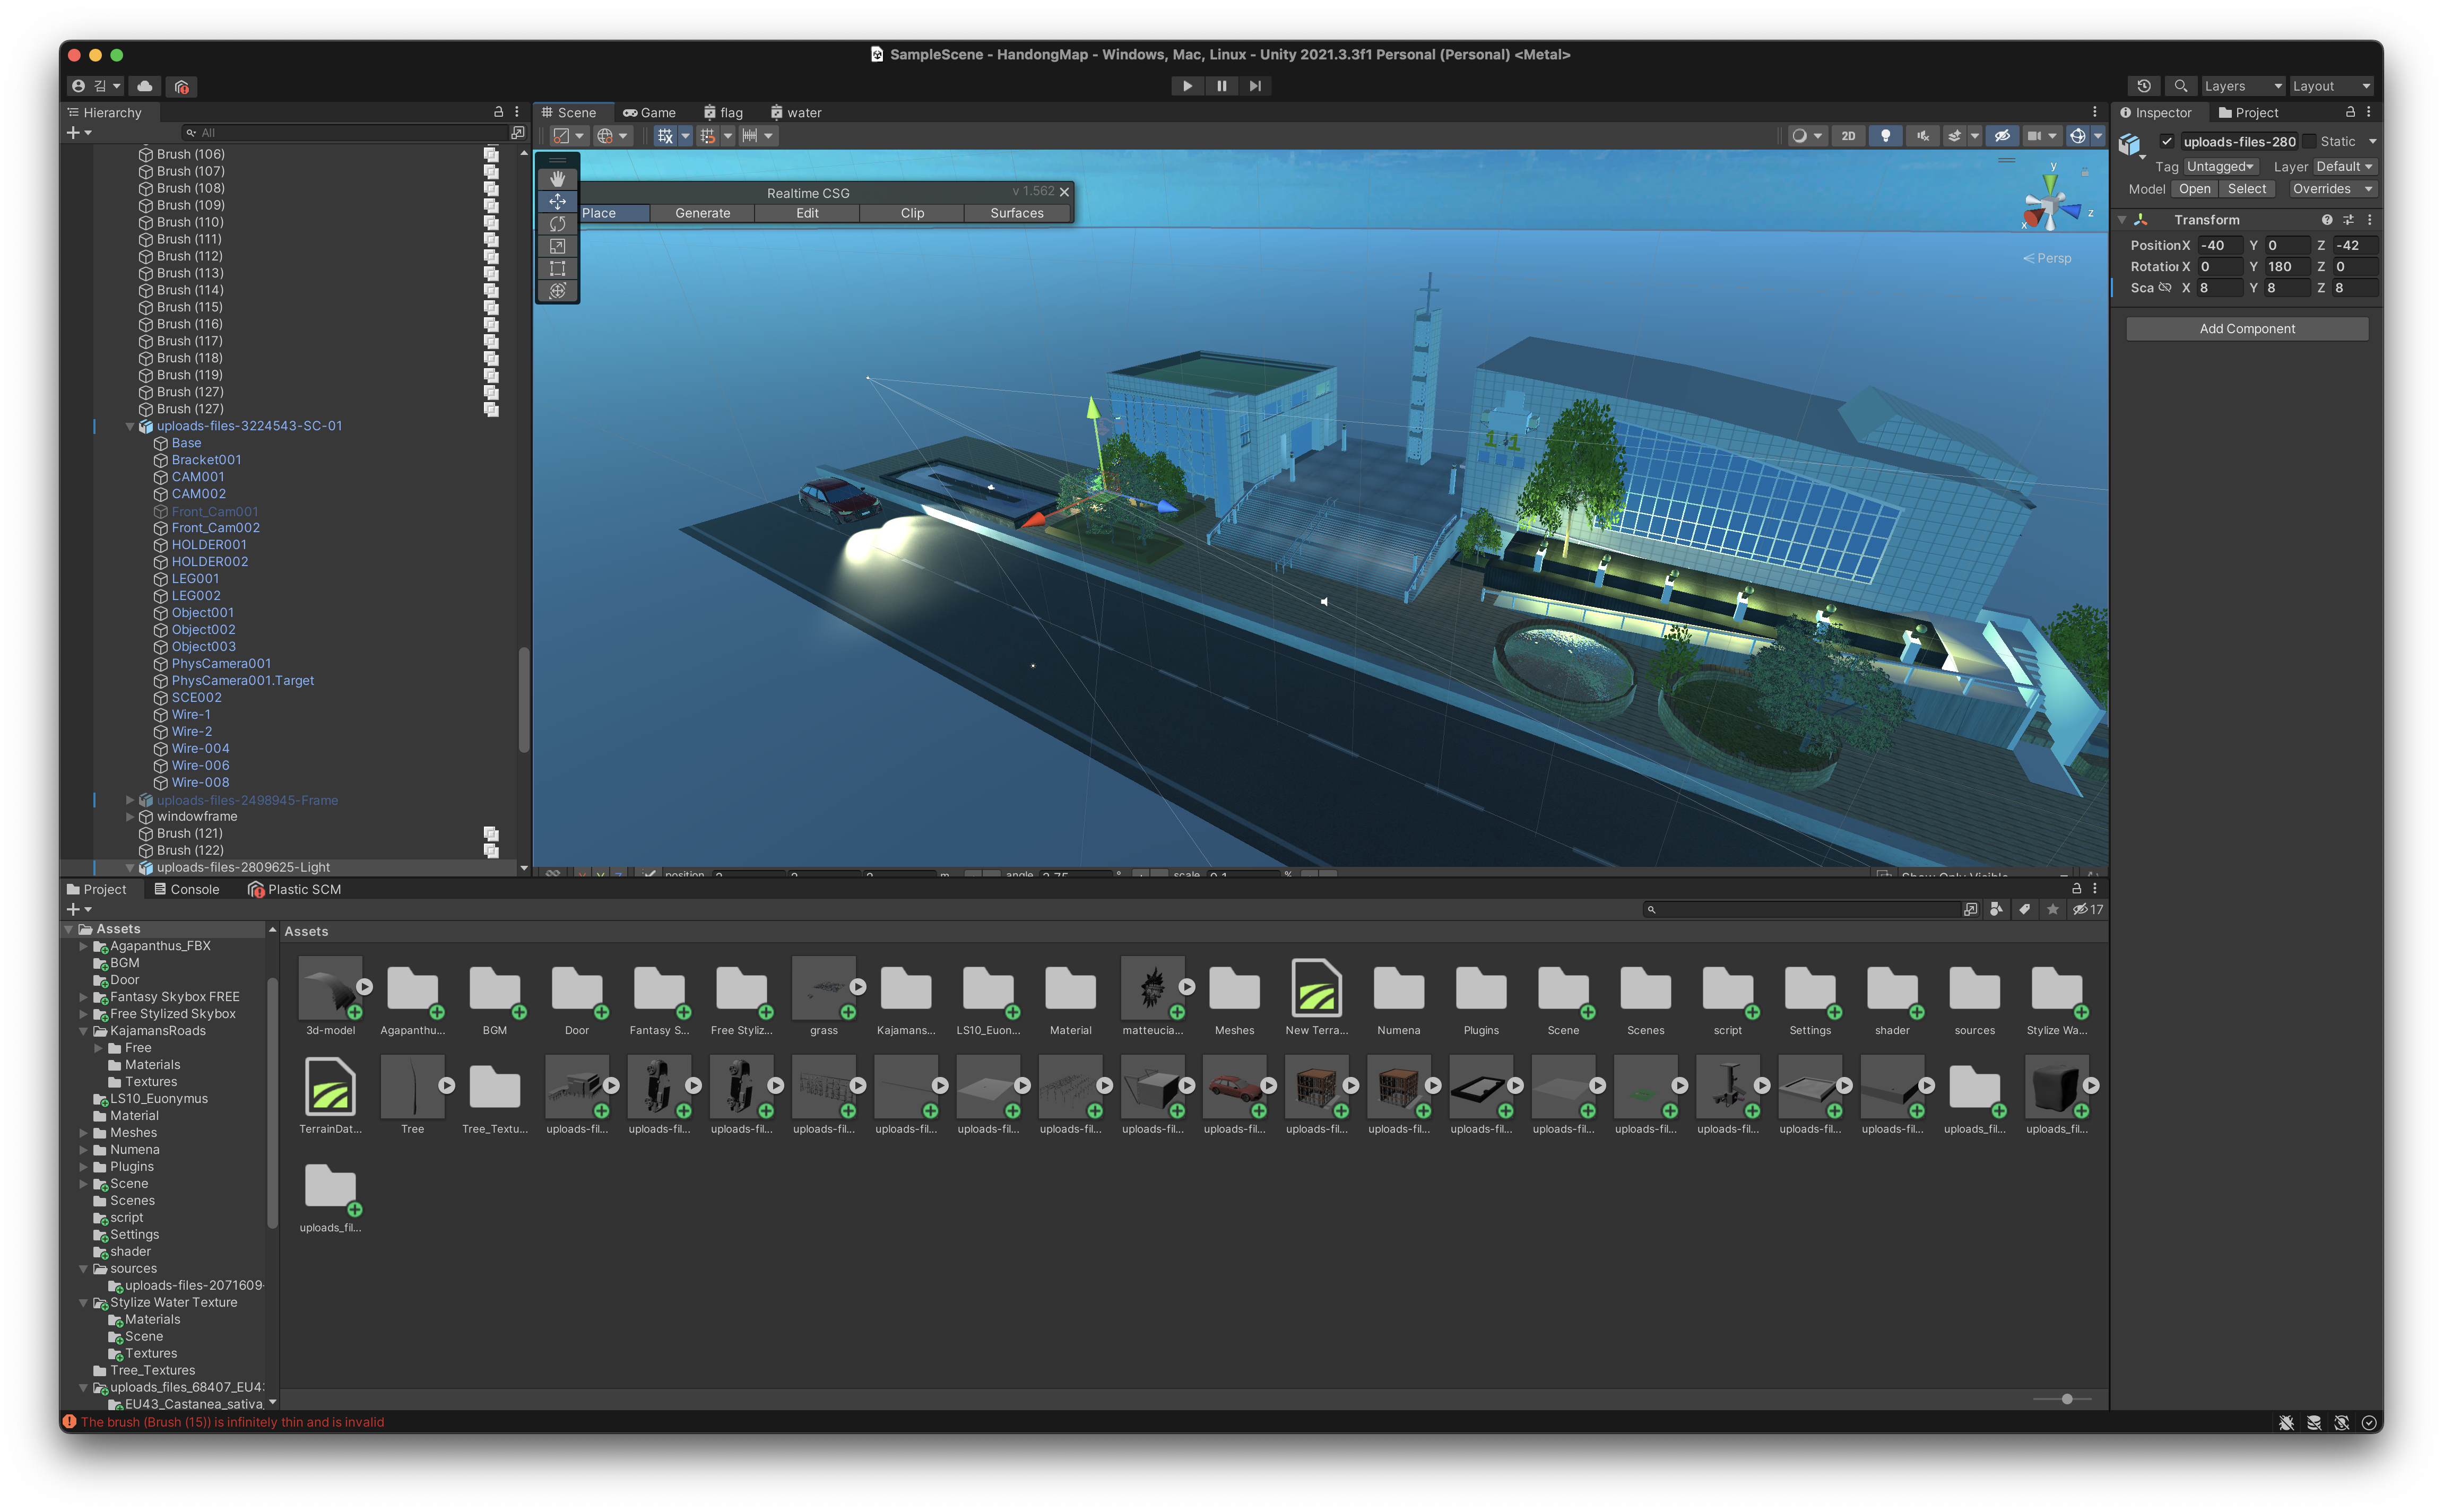
Task: Expand uploads-files-2498945-Frame in Hierarchy
Action: point(130,800)
